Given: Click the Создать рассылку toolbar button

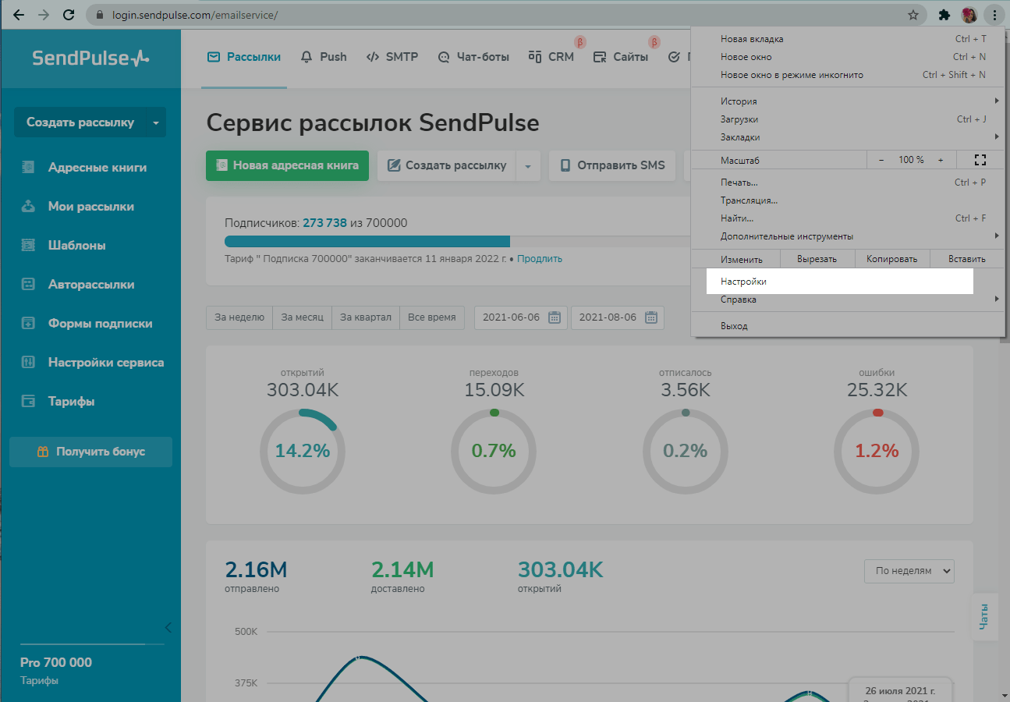Looking at the screenshot, I should [x=446, y=165].
